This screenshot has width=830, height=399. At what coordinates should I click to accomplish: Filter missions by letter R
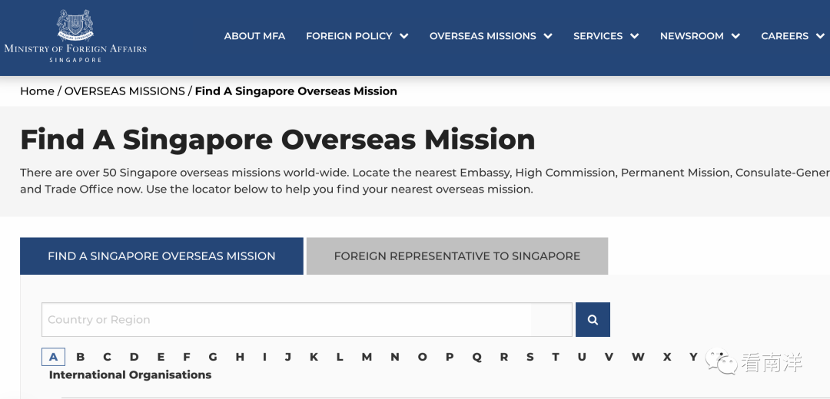pyautogui.click(x=504, y=358)
